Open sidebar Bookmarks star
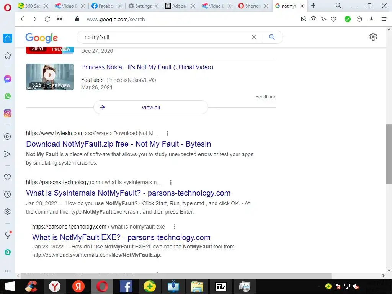This screenshot has height=294, width=392. tap(8, 56)
